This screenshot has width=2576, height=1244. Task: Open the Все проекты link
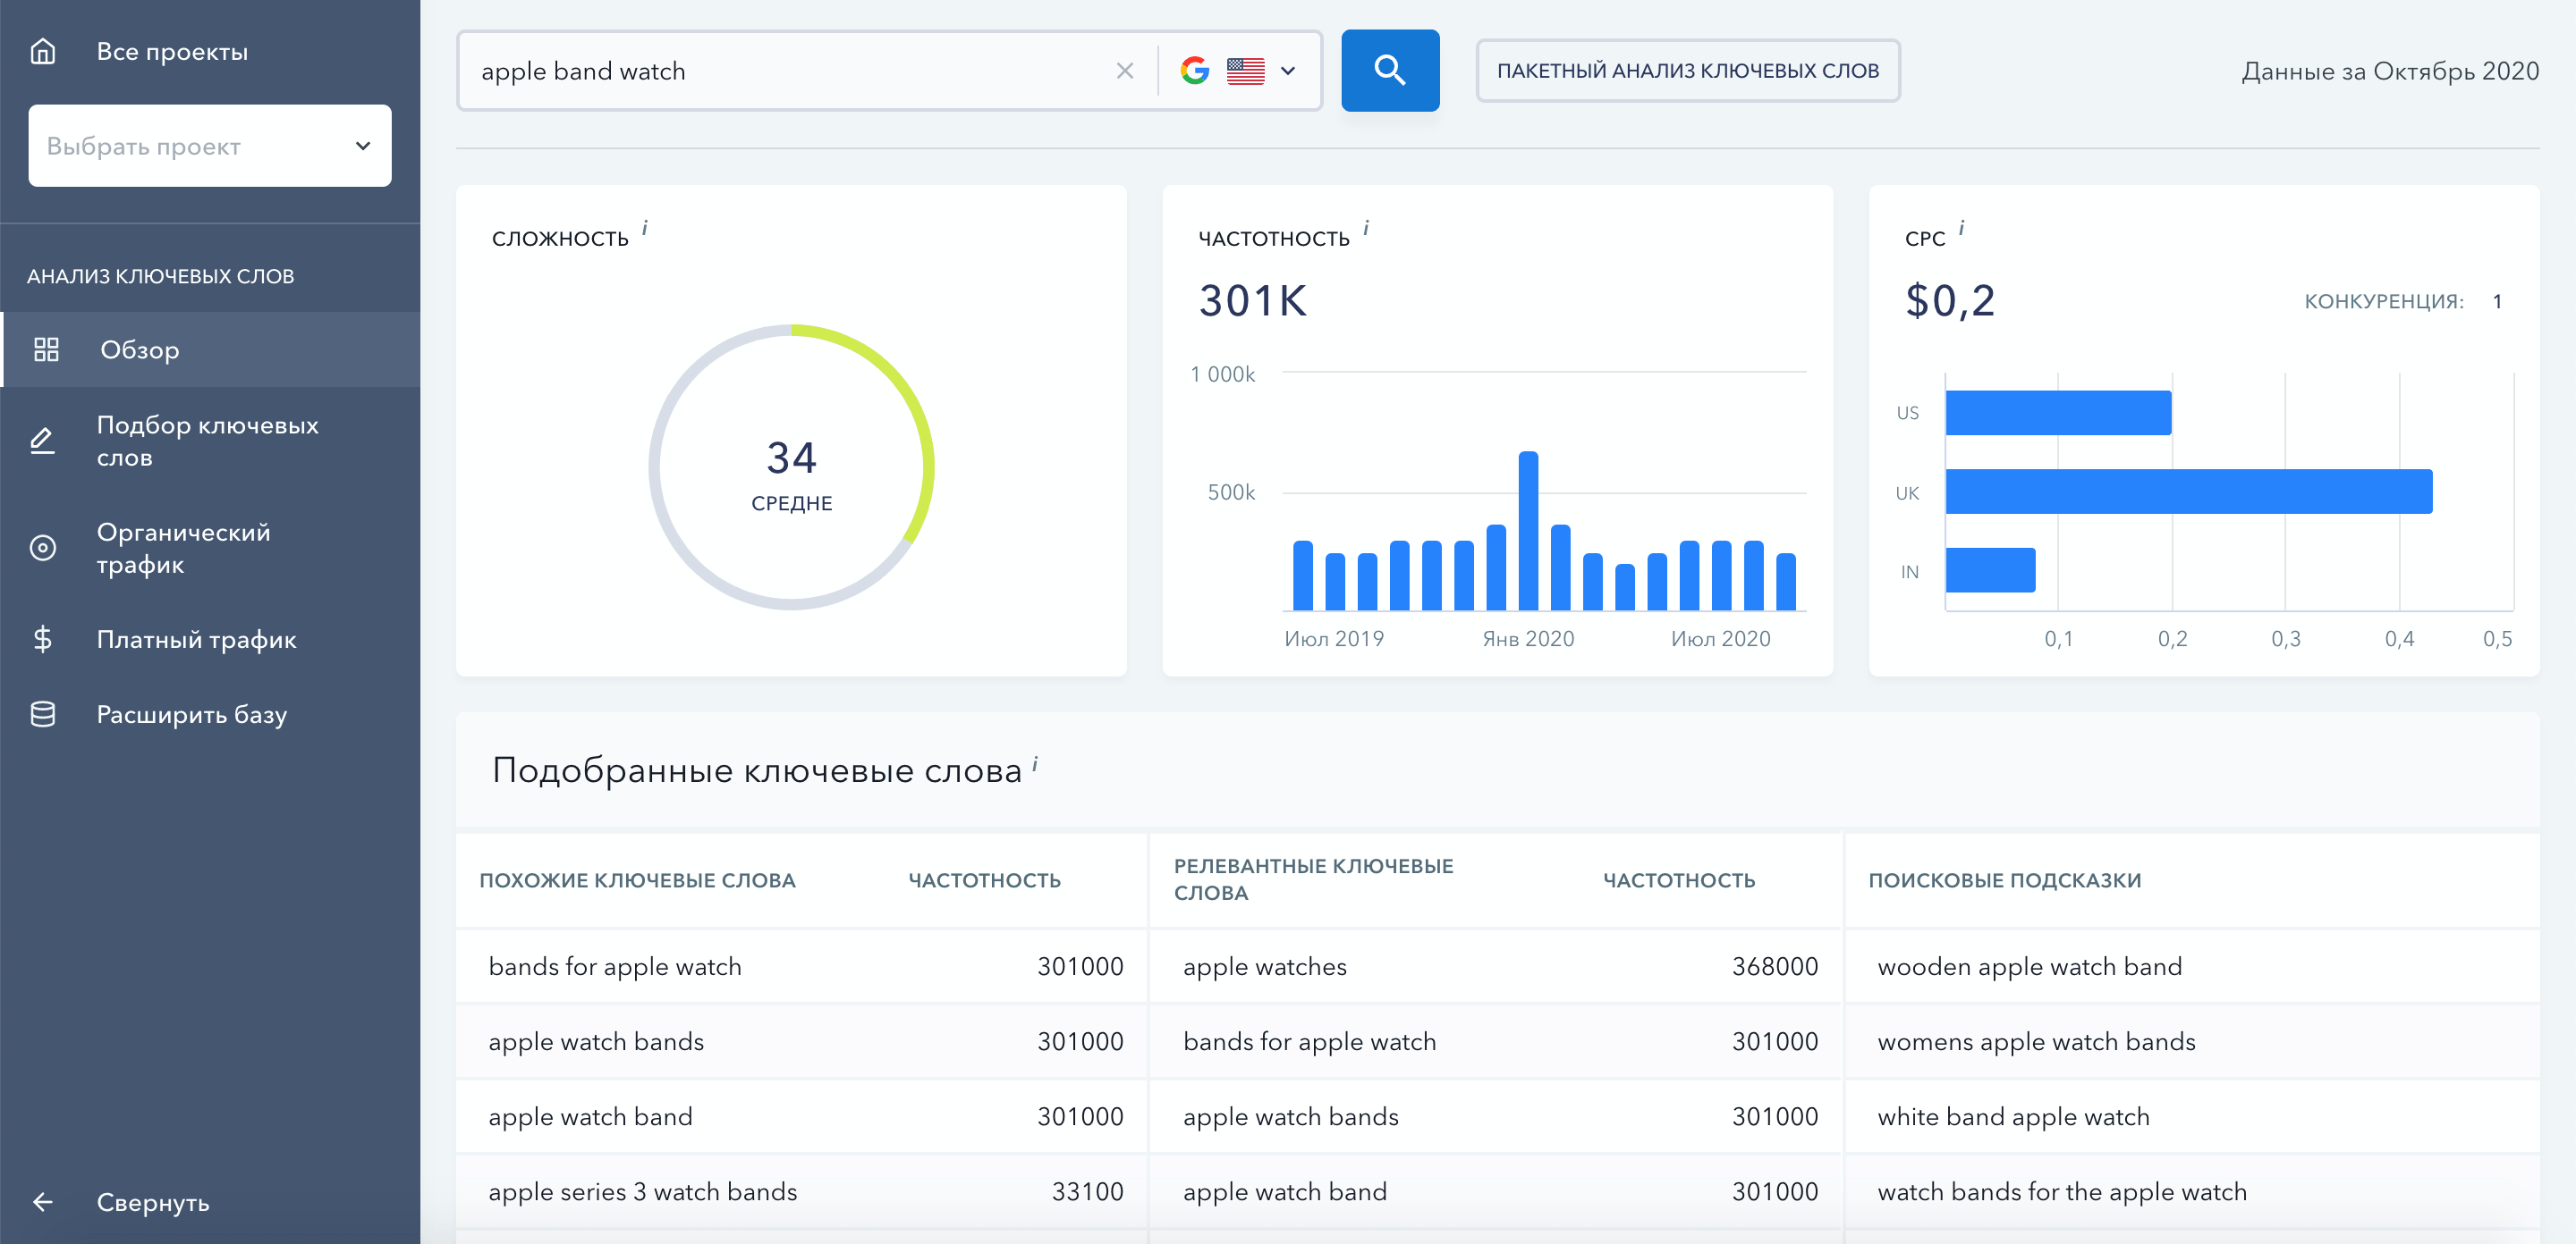pos(172,52)
